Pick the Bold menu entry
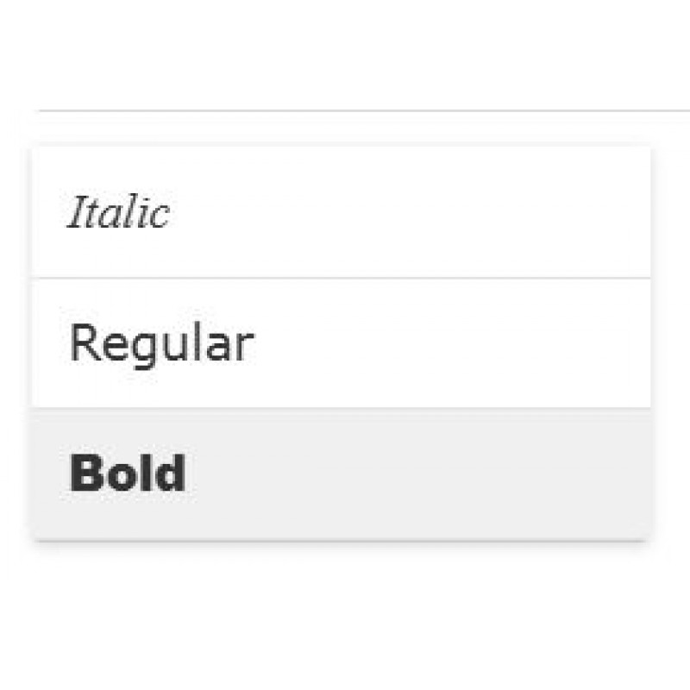Viewport: 690px width, 690px height. [x=128, y=474]
